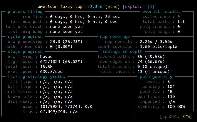Select the '++2.54d' version text

click(x=94, y=7)
